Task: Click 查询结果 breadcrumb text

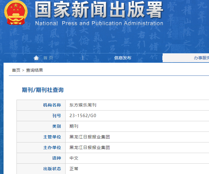Action: click(34, 70)
